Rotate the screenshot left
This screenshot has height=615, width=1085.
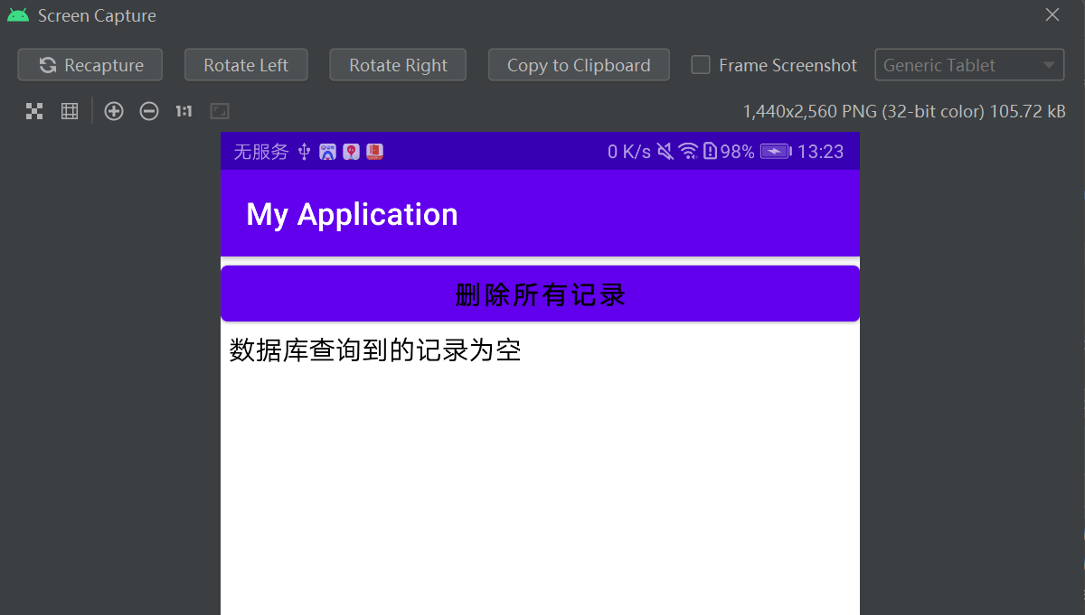(246, 65)
